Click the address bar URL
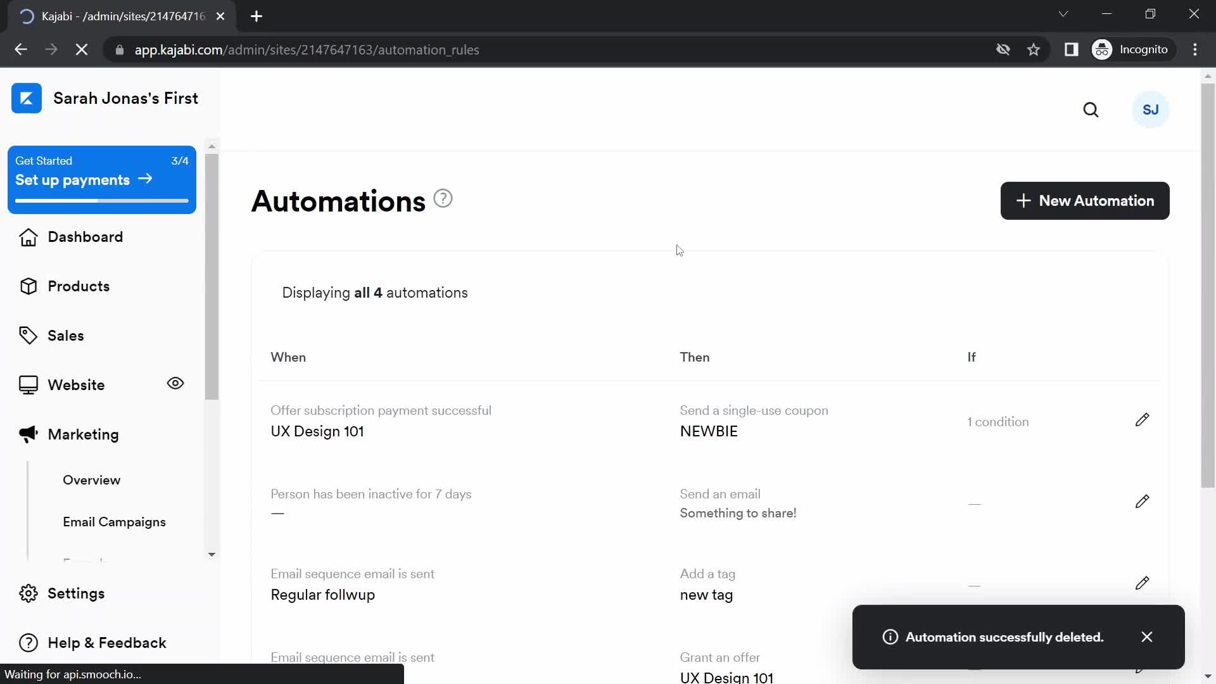Image resolution: width=1216 pixels, height=684 pixels. pos(307,49)
